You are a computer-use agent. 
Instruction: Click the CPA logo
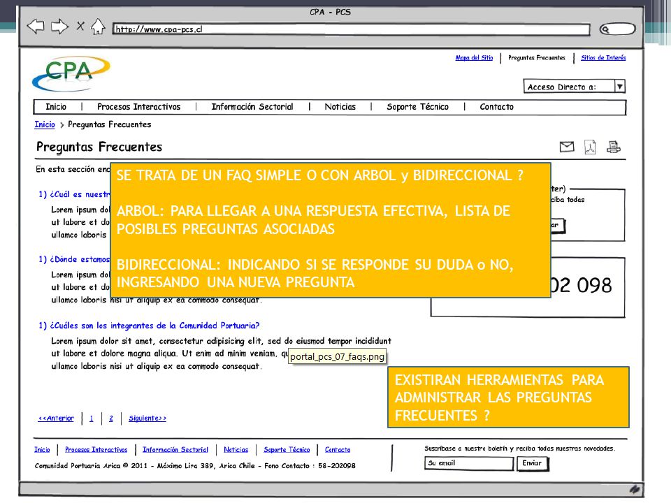(x=71, y=73)
